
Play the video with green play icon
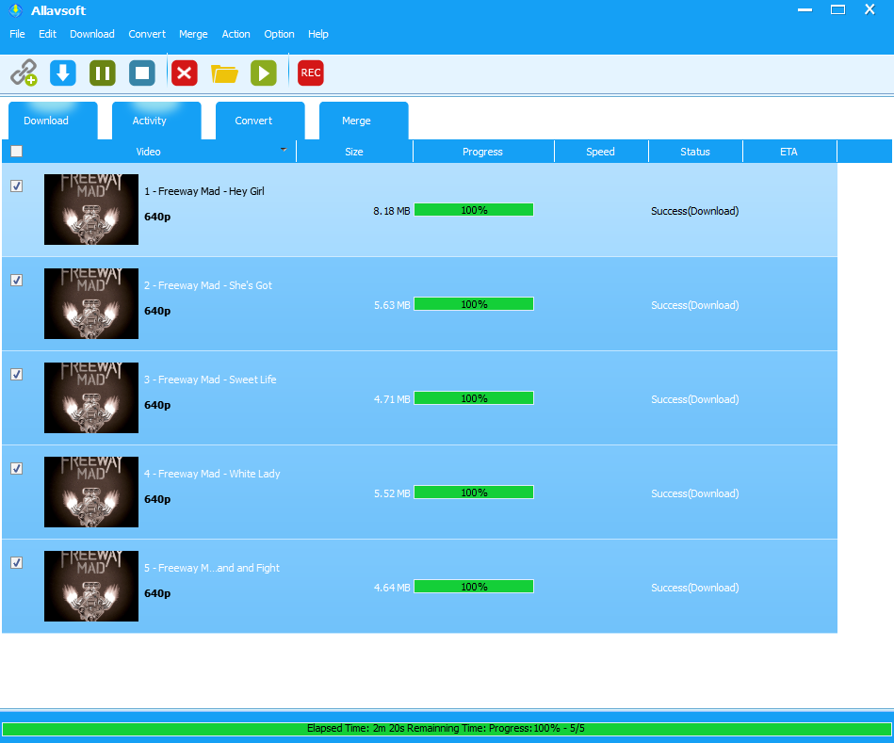[x=264, y=73]
